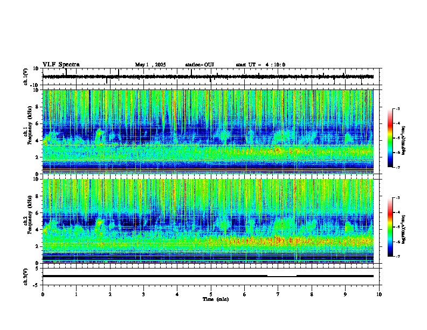427x330 pixels.
Task: Click the "-7" label below ch.2 colorbar
Action: pos(397,256)
